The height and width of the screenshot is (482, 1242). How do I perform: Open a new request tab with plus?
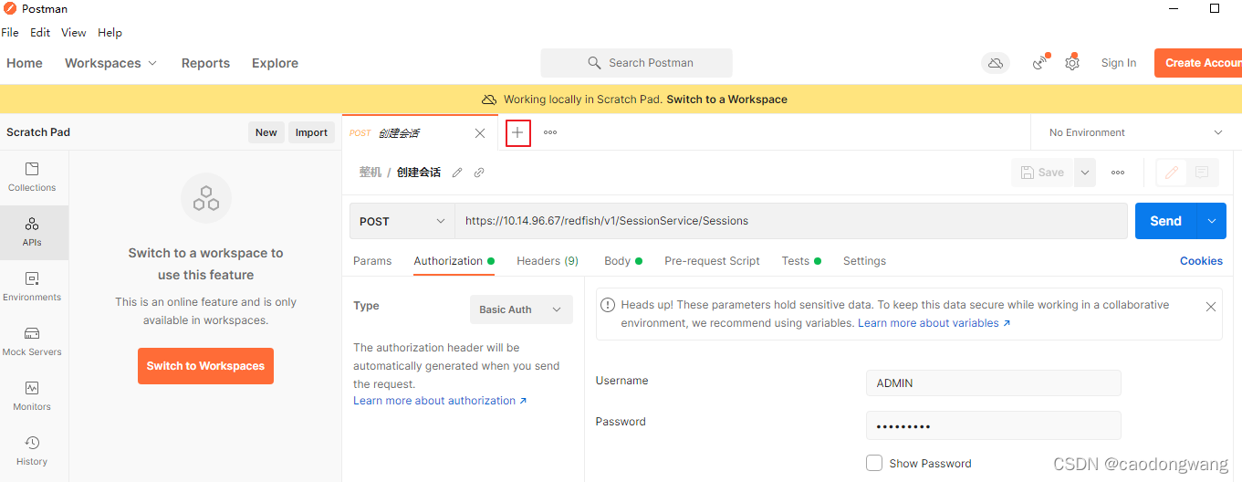tap(517, 132)
